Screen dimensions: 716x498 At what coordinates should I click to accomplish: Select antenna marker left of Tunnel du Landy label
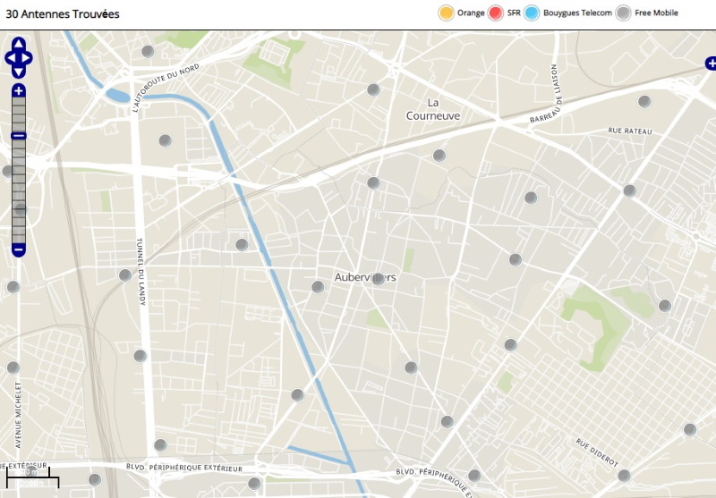coord(125,275)
